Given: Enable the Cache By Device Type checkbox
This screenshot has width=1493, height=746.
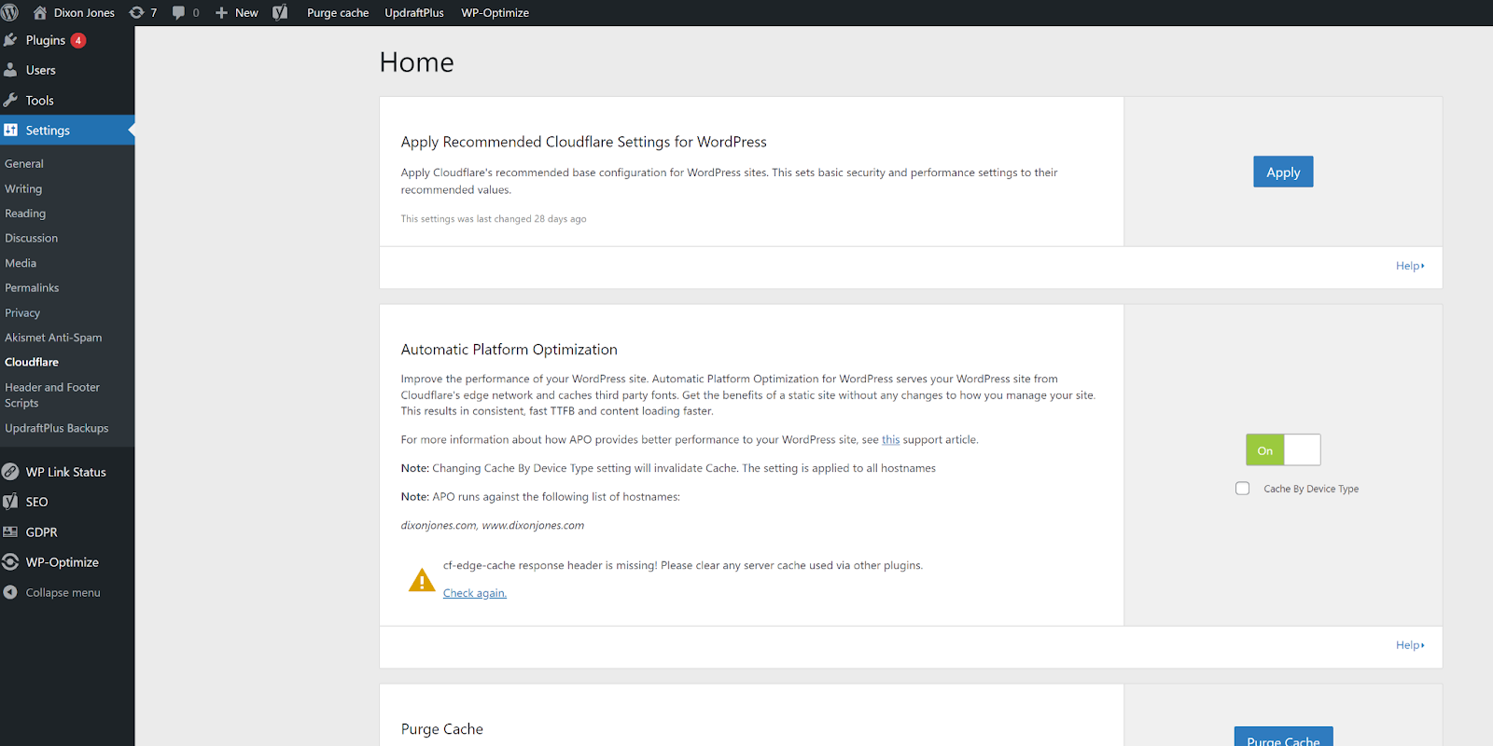Looking at the screenshot, I should 1242,489.
